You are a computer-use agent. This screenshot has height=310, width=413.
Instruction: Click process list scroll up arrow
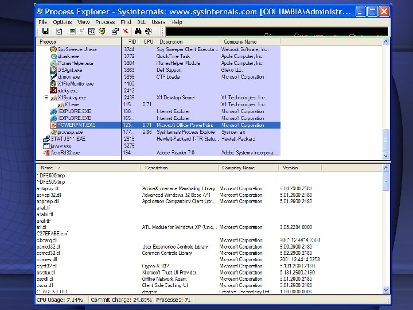click(385, 41)
